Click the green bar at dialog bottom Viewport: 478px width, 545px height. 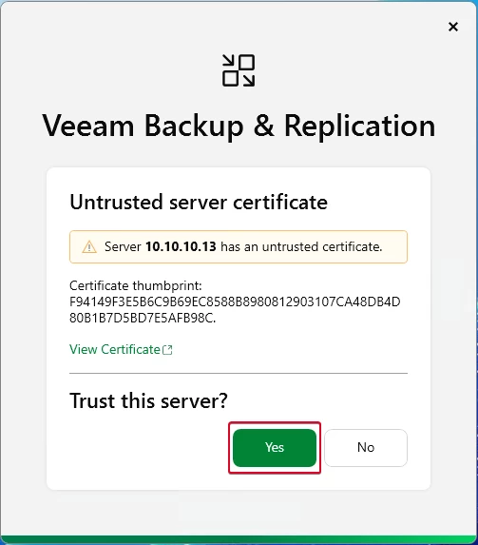pos(239,539)
